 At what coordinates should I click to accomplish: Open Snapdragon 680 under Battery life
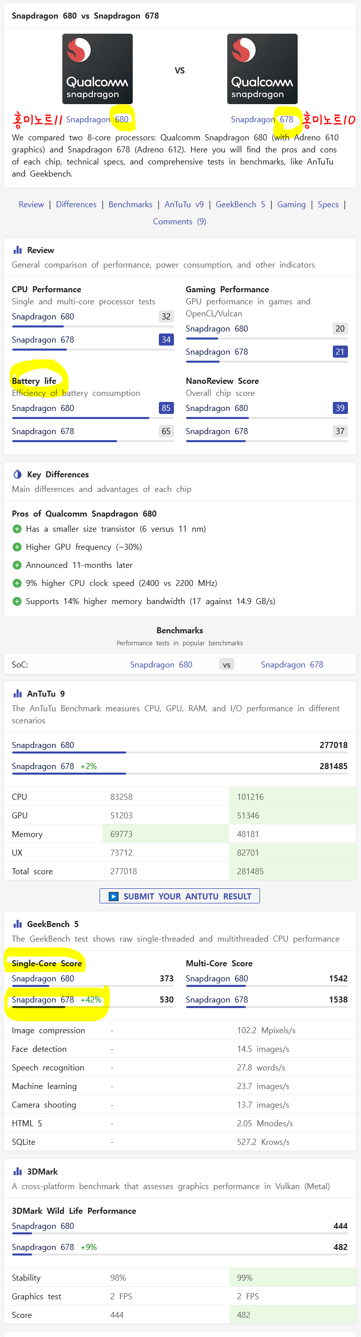pos(43,408)
